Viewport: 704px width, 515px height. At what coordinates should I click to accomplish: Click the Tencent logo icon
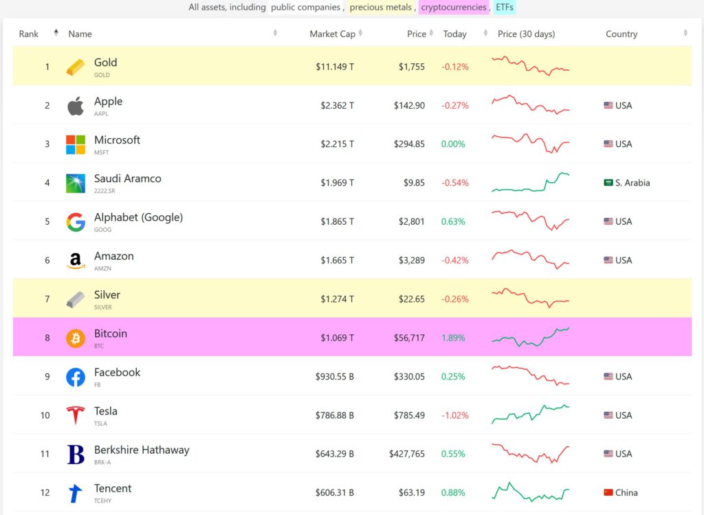pos(76,493)
